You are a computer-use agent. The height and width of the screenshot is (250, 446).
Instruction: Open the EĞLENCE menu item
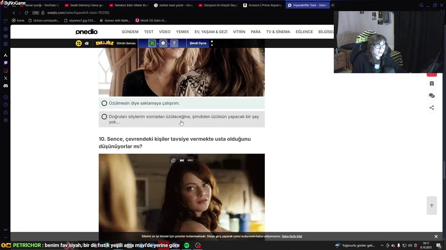coord(304,32)
